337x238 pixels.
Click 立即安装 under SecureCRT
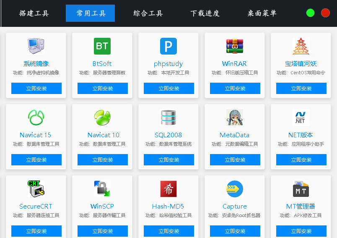point(36,231)
